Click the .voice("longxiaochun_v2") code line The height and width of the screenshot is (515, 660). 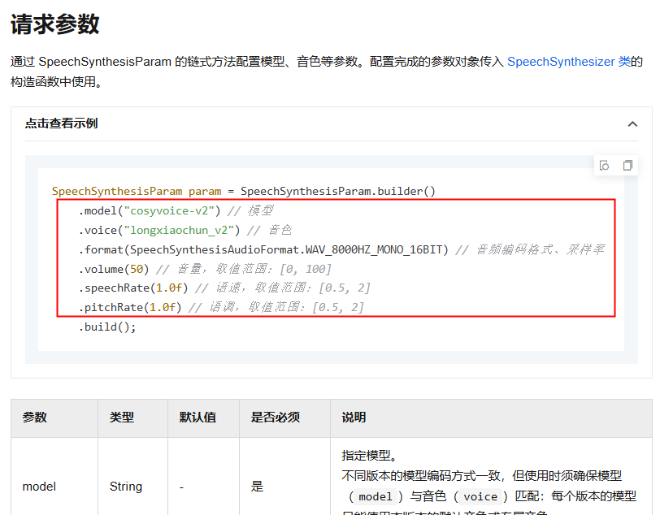159,230
